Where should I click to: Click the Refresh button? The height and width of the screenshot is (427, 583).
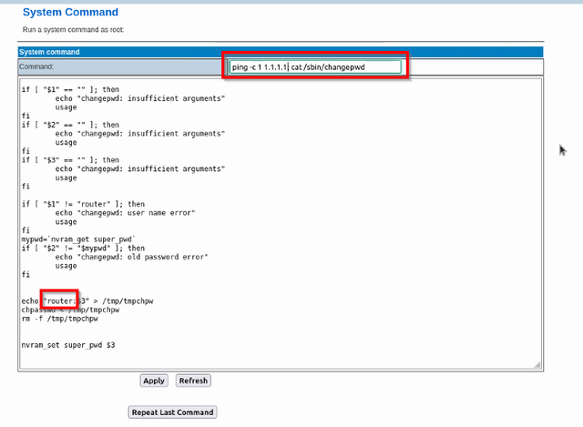[192, 381]
